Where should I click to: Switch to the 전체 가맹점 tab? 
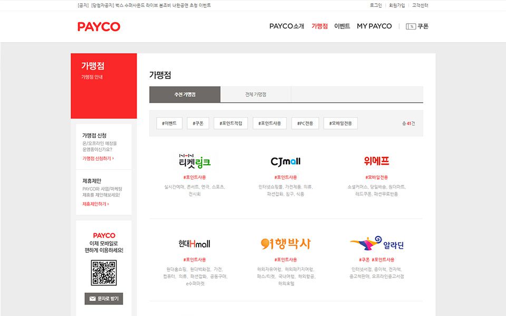click(x=256, y=95)
